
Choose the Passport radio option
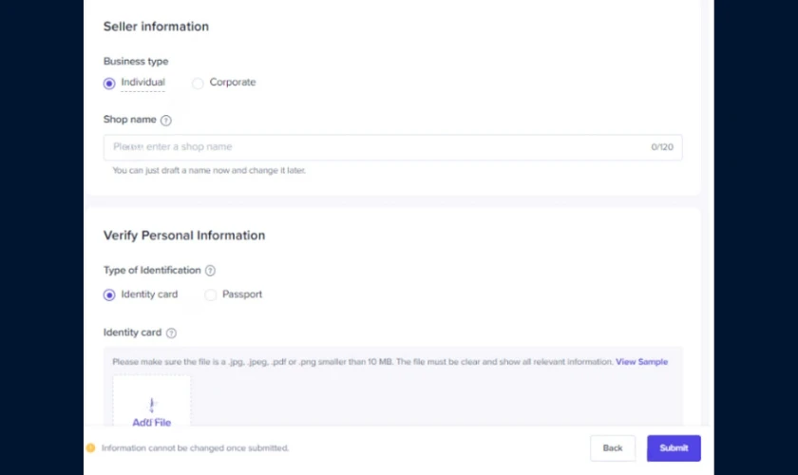coord(210,294)
